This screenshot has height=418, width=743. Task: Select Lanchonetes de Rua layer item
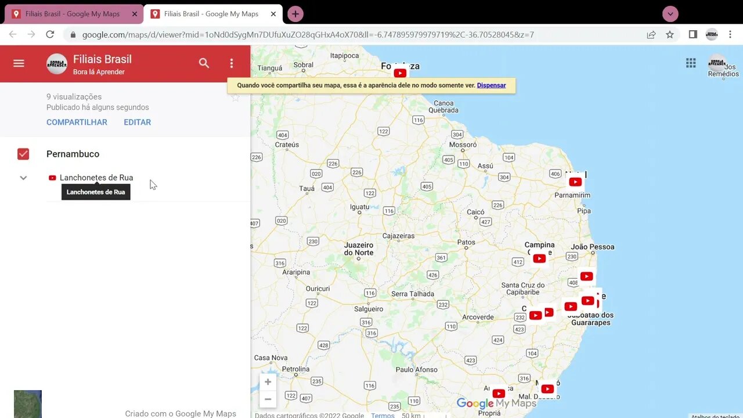click(x=96, y=178)
